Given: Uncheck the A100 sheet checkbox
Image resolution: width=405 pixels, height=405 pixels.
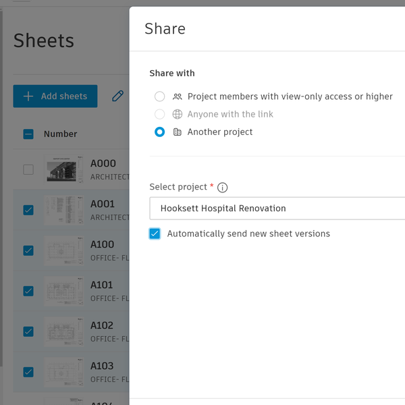Looking at the screenshot, I should tap(28, 250).
